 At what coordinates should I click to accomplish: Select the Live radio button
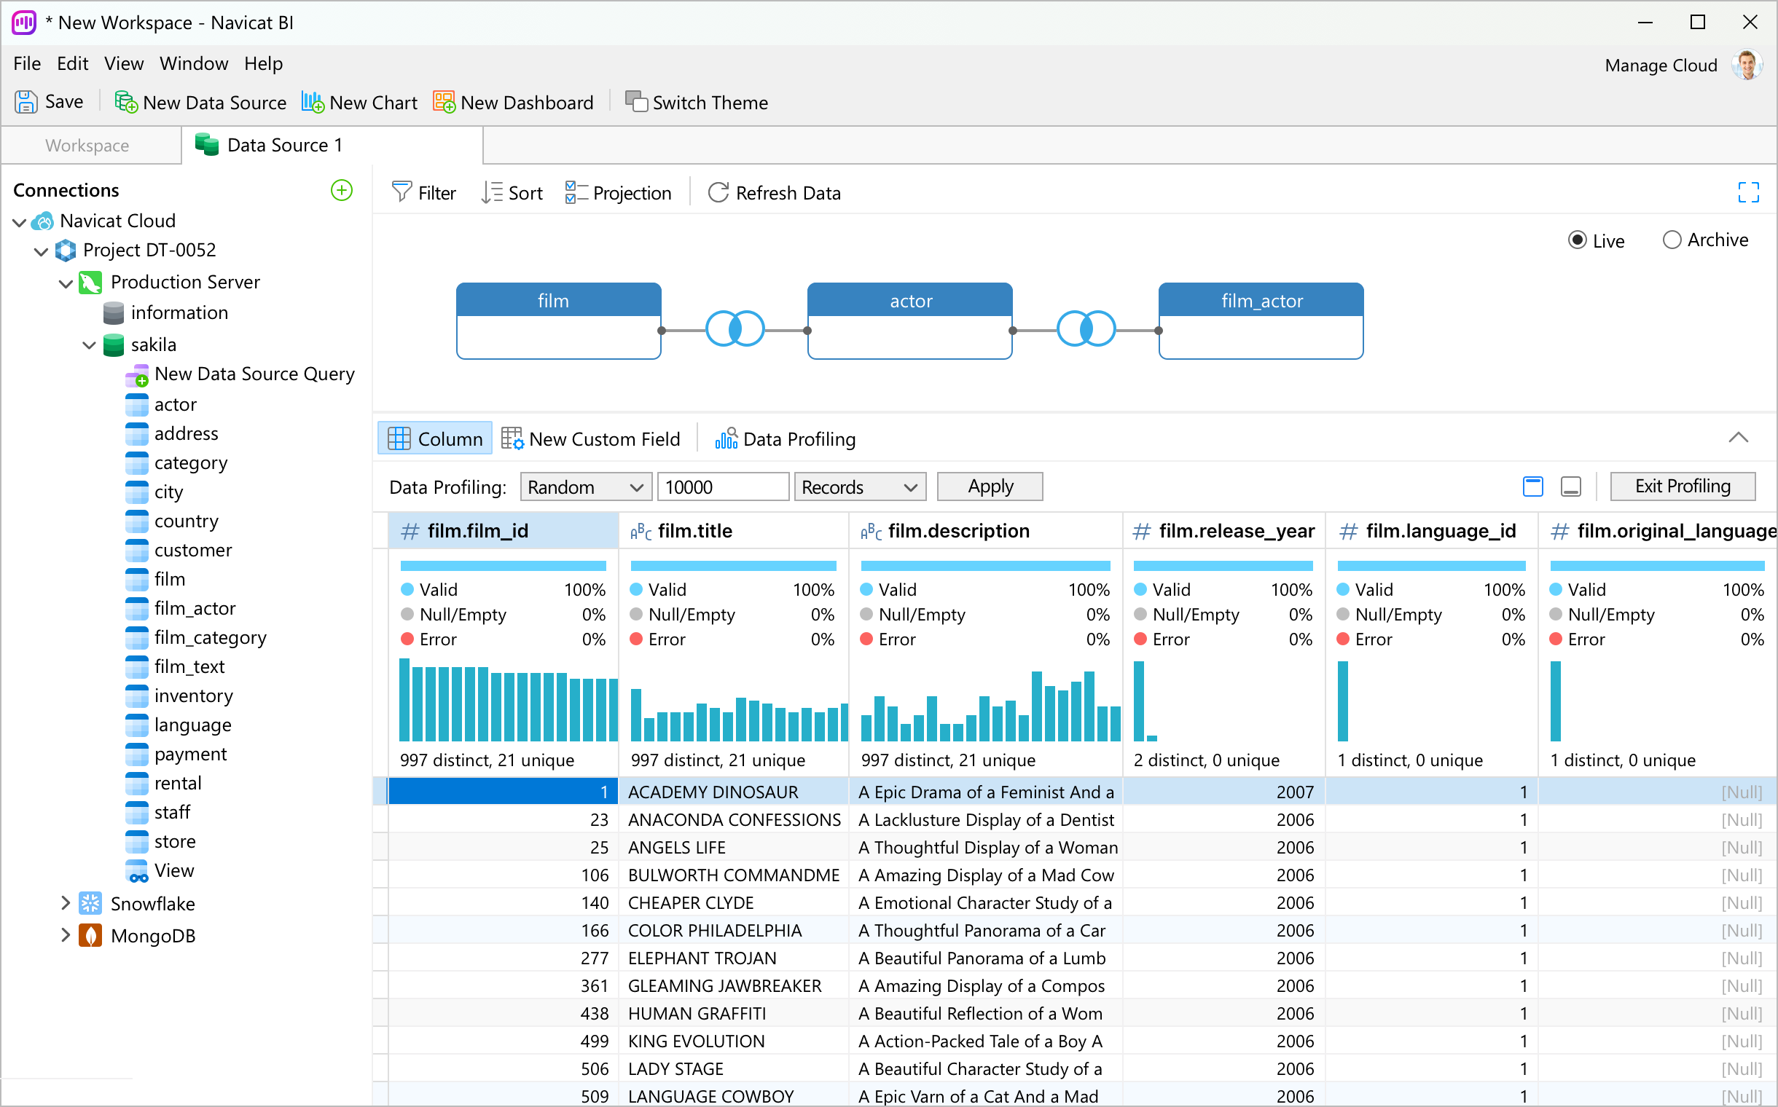[1577, 241]
